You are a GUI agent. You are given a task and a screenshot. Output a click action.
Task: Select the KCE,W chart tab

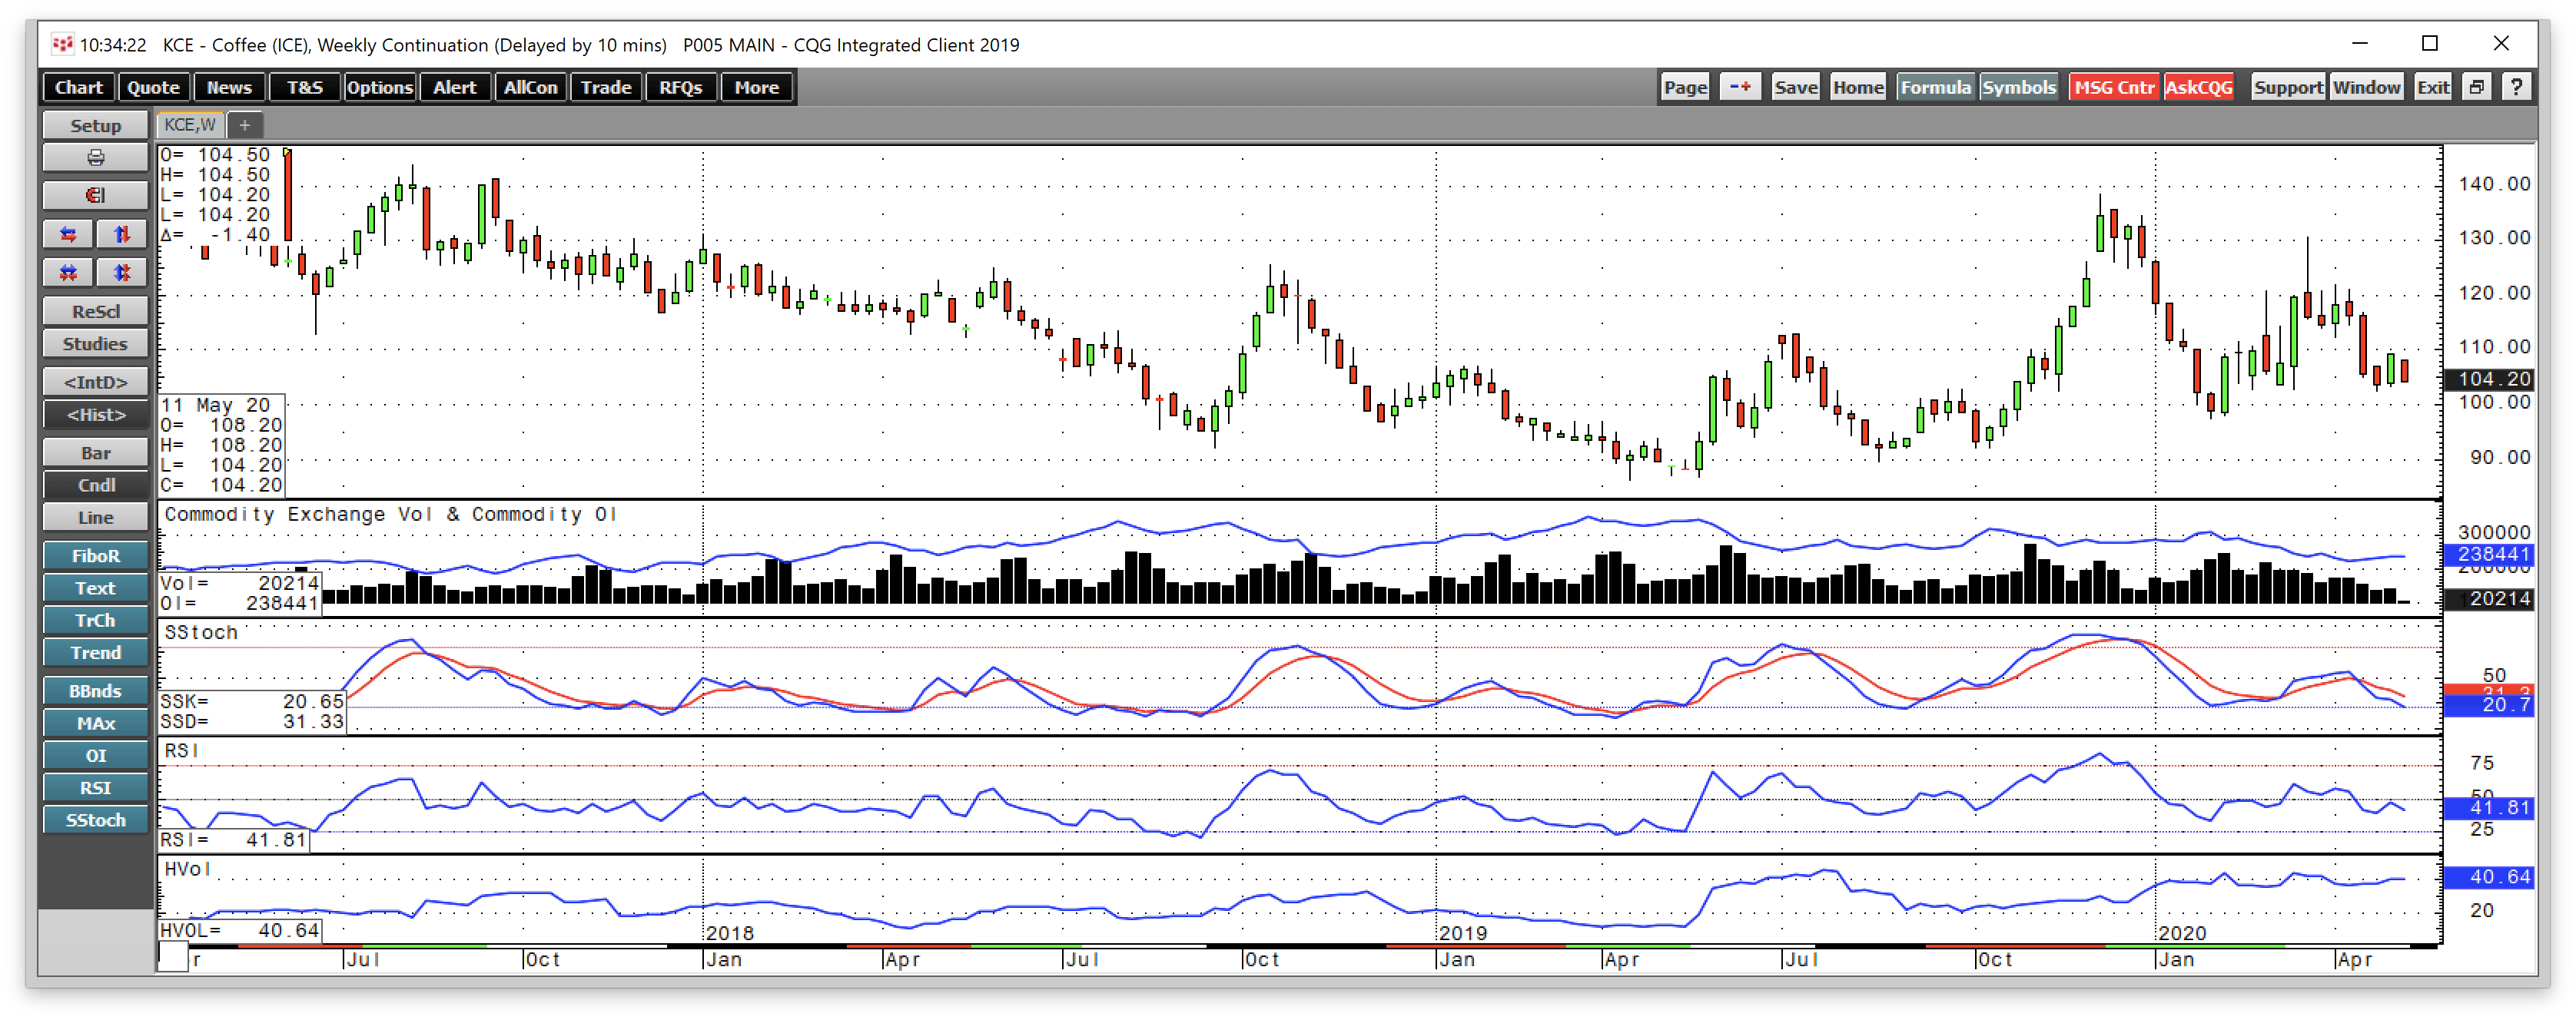click(190, 125)
